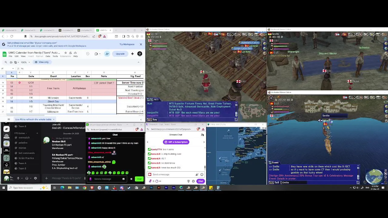Show the next Twitch chat header item
The image size is (388, 218).
(x=204, y=142)
